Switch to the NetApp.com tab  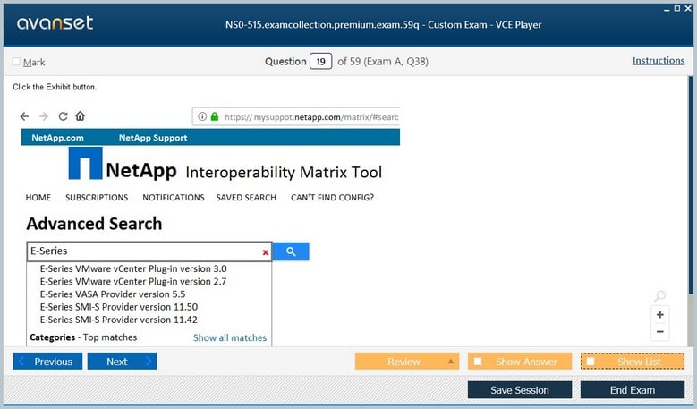pos(58,138)
